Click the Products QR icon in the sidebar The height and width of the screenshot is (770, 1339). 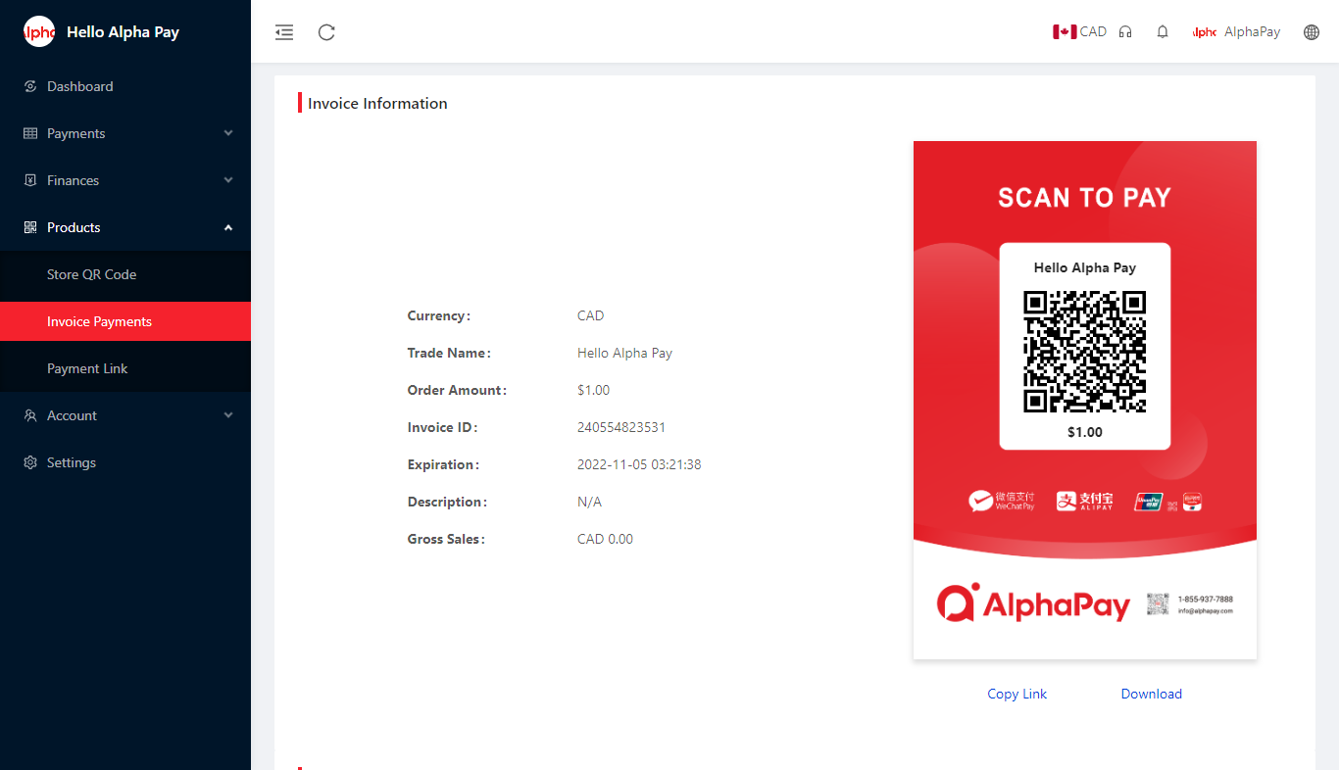[x=30, y=227]
